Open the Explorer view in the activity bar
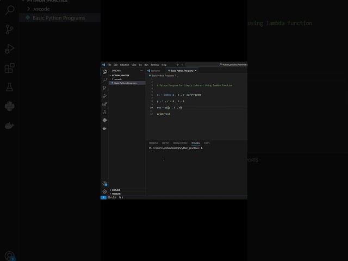 tap(104, 72)
